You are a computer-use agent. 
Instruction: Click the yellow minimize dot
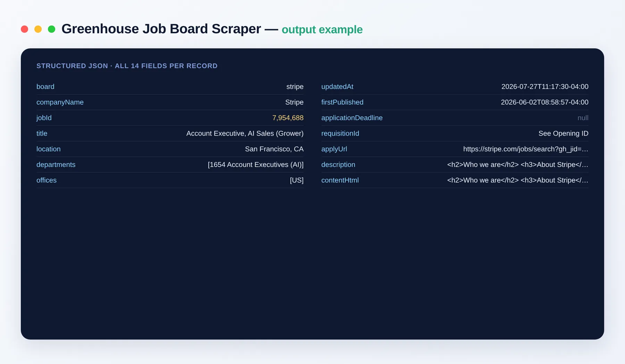pyautogui.click(x=38, y=29)
